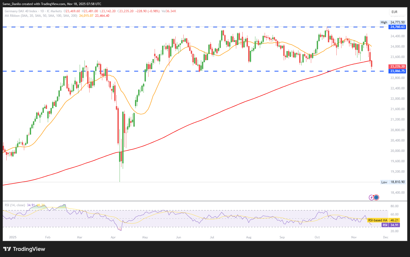Click the Germany DAX 40 Index title
Screen dimensions: 410x257
click(21, 11)
